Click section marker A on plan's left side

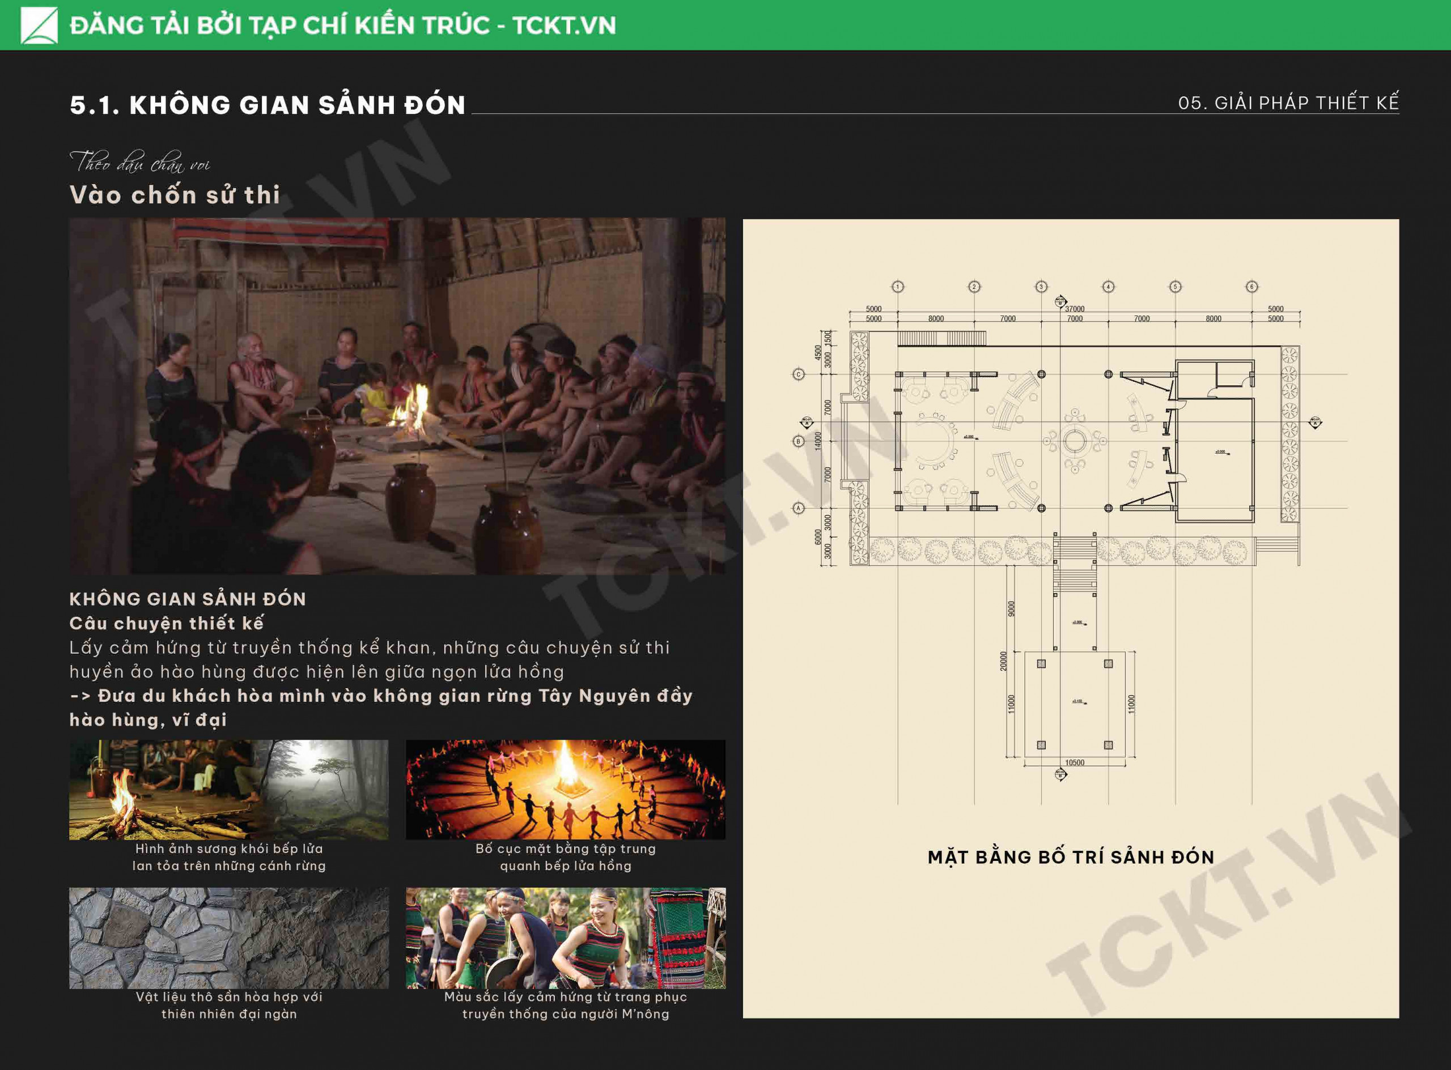807,423
